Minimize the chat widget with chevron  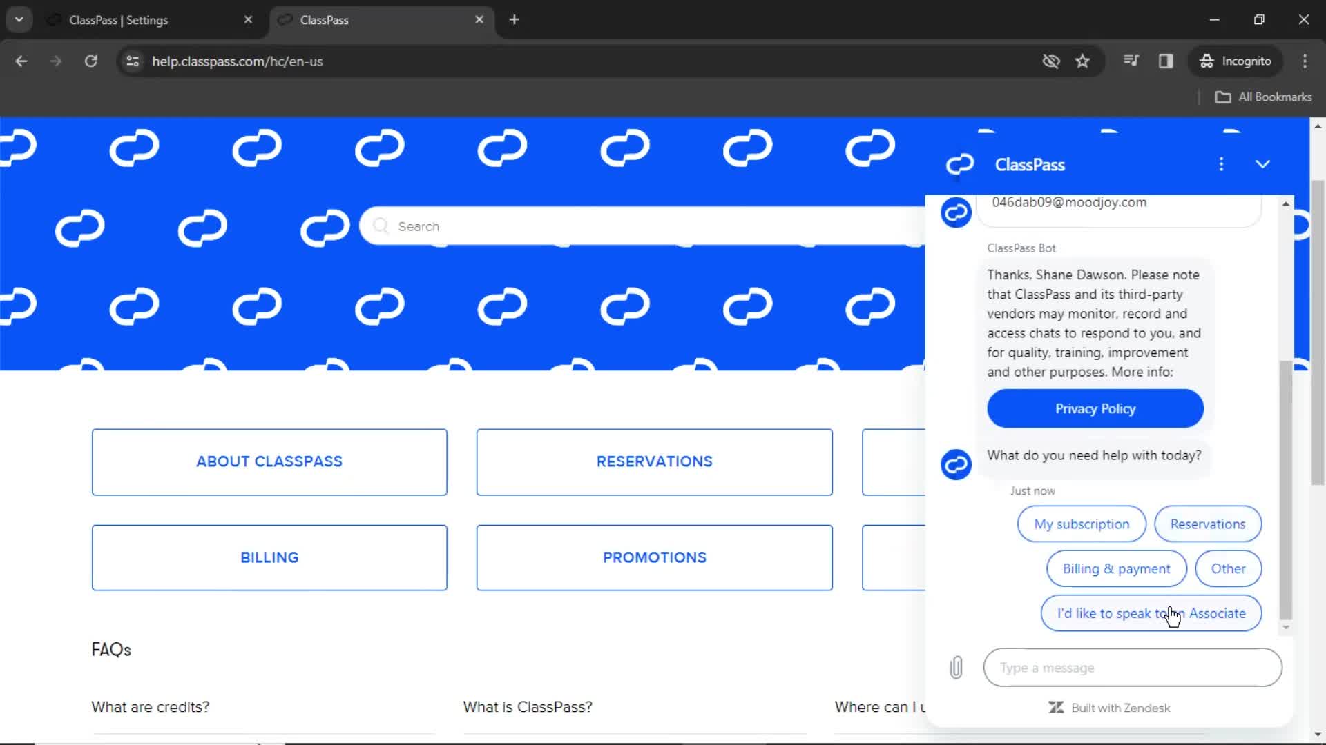1262,164
